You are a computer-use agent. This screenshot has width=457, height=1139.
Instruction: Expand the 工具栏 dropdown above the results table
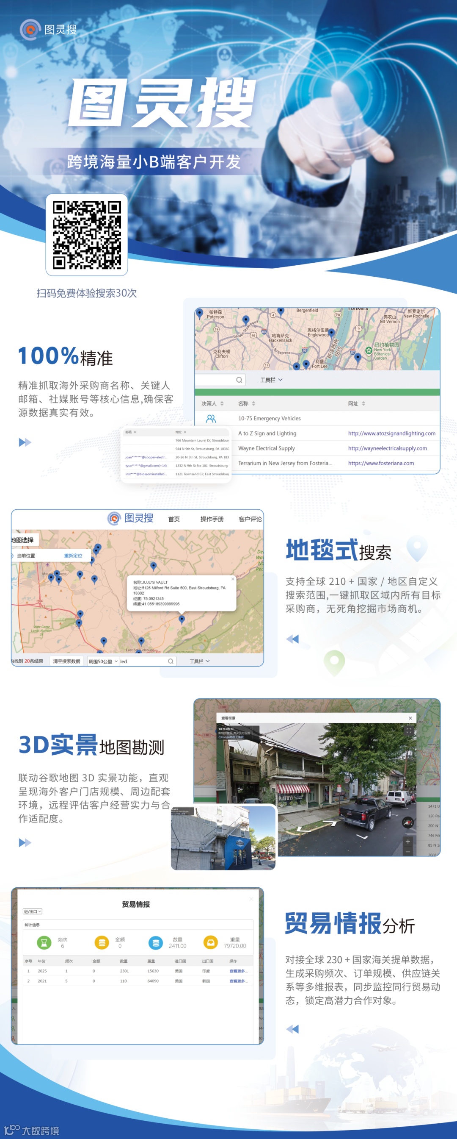coord(271,380)
